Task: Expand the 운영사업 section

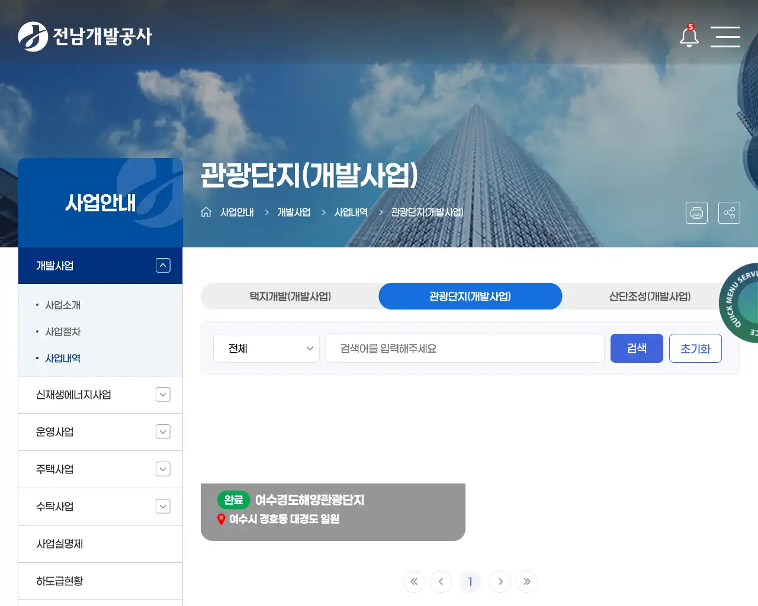Action: (x=163, y=432)
